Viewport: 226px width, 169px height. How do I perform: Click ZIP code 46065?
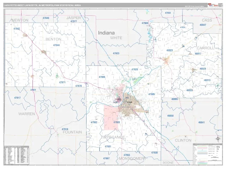click(174, 99)
